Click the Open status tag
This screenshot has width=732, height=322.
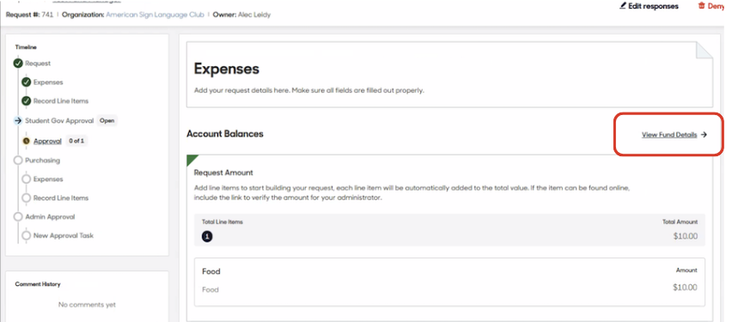coord(107,120)
